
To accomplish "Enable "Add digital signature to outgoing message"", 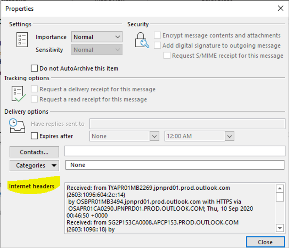I will tap(157, 45).
